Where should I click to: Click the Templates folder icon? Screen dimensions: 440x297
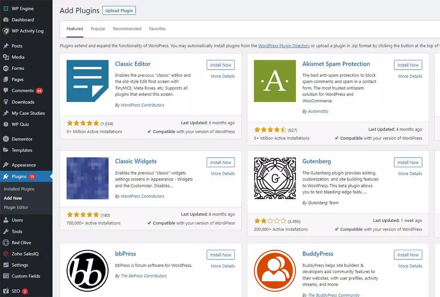click(6, 150)
